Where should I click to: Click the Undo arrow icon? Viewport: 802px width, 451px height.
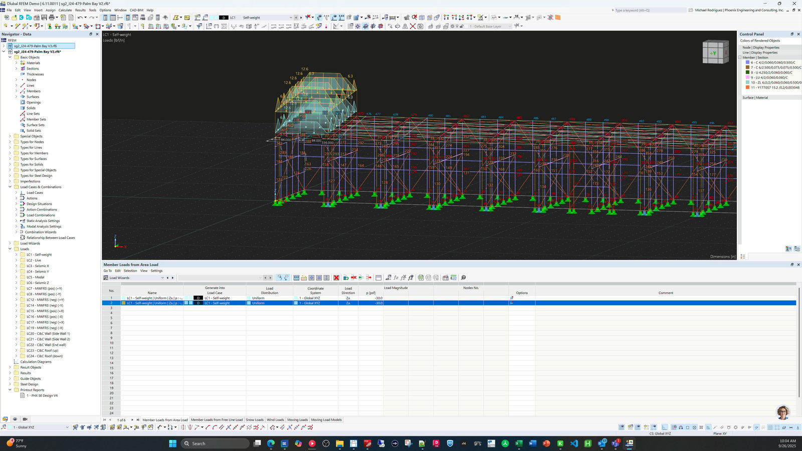[80, 18]
